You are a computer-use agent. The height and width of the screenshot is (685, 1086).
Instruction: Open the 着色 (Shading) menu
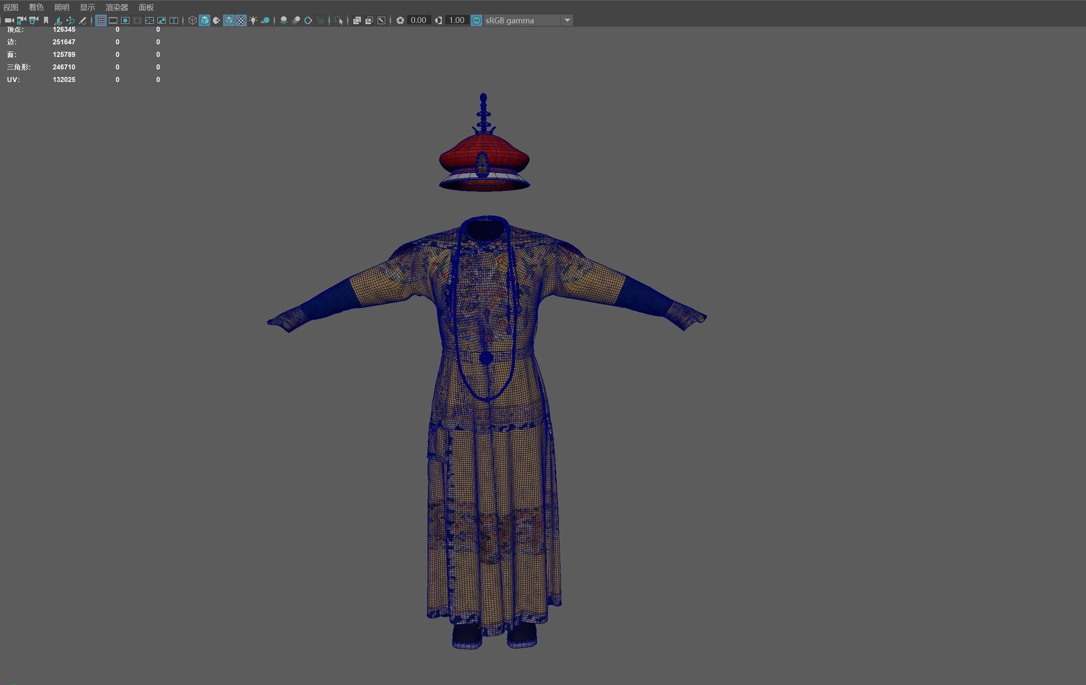pyautogui.click(x=36, y=7)
